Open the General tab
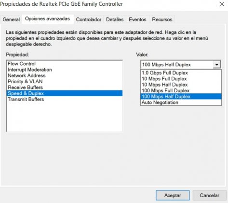Image resolution: width=228 pixels, height=203 pixels. (11, 19)
